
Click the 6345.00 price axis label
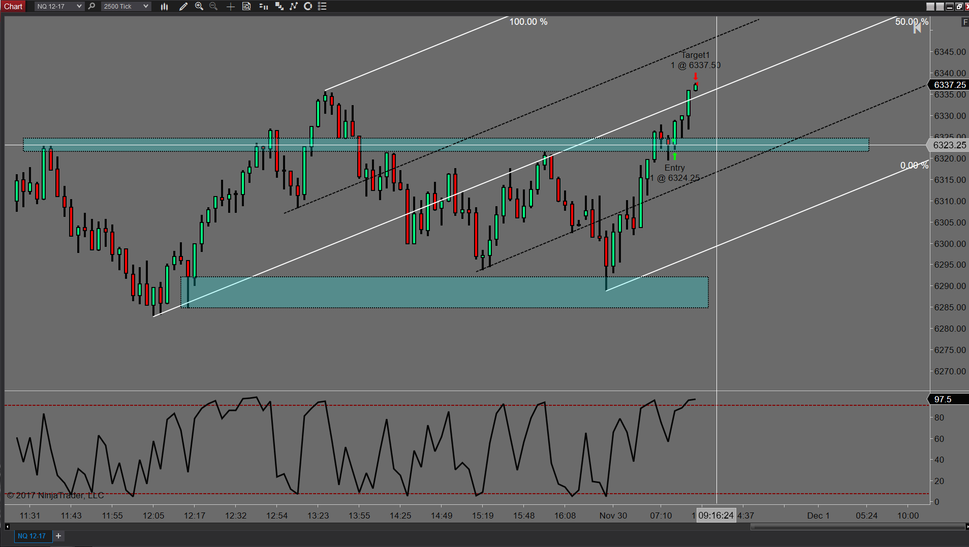click(x=950, y=52)
